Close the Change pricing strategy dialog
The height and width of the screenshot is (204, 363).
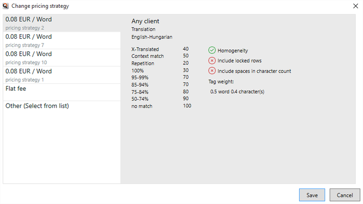coord(355,6)
